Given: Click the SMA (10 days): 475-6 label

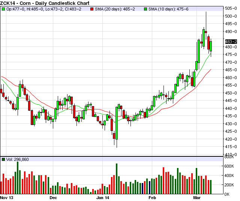Looking at the screenshot, I should [x=168, y=9].
